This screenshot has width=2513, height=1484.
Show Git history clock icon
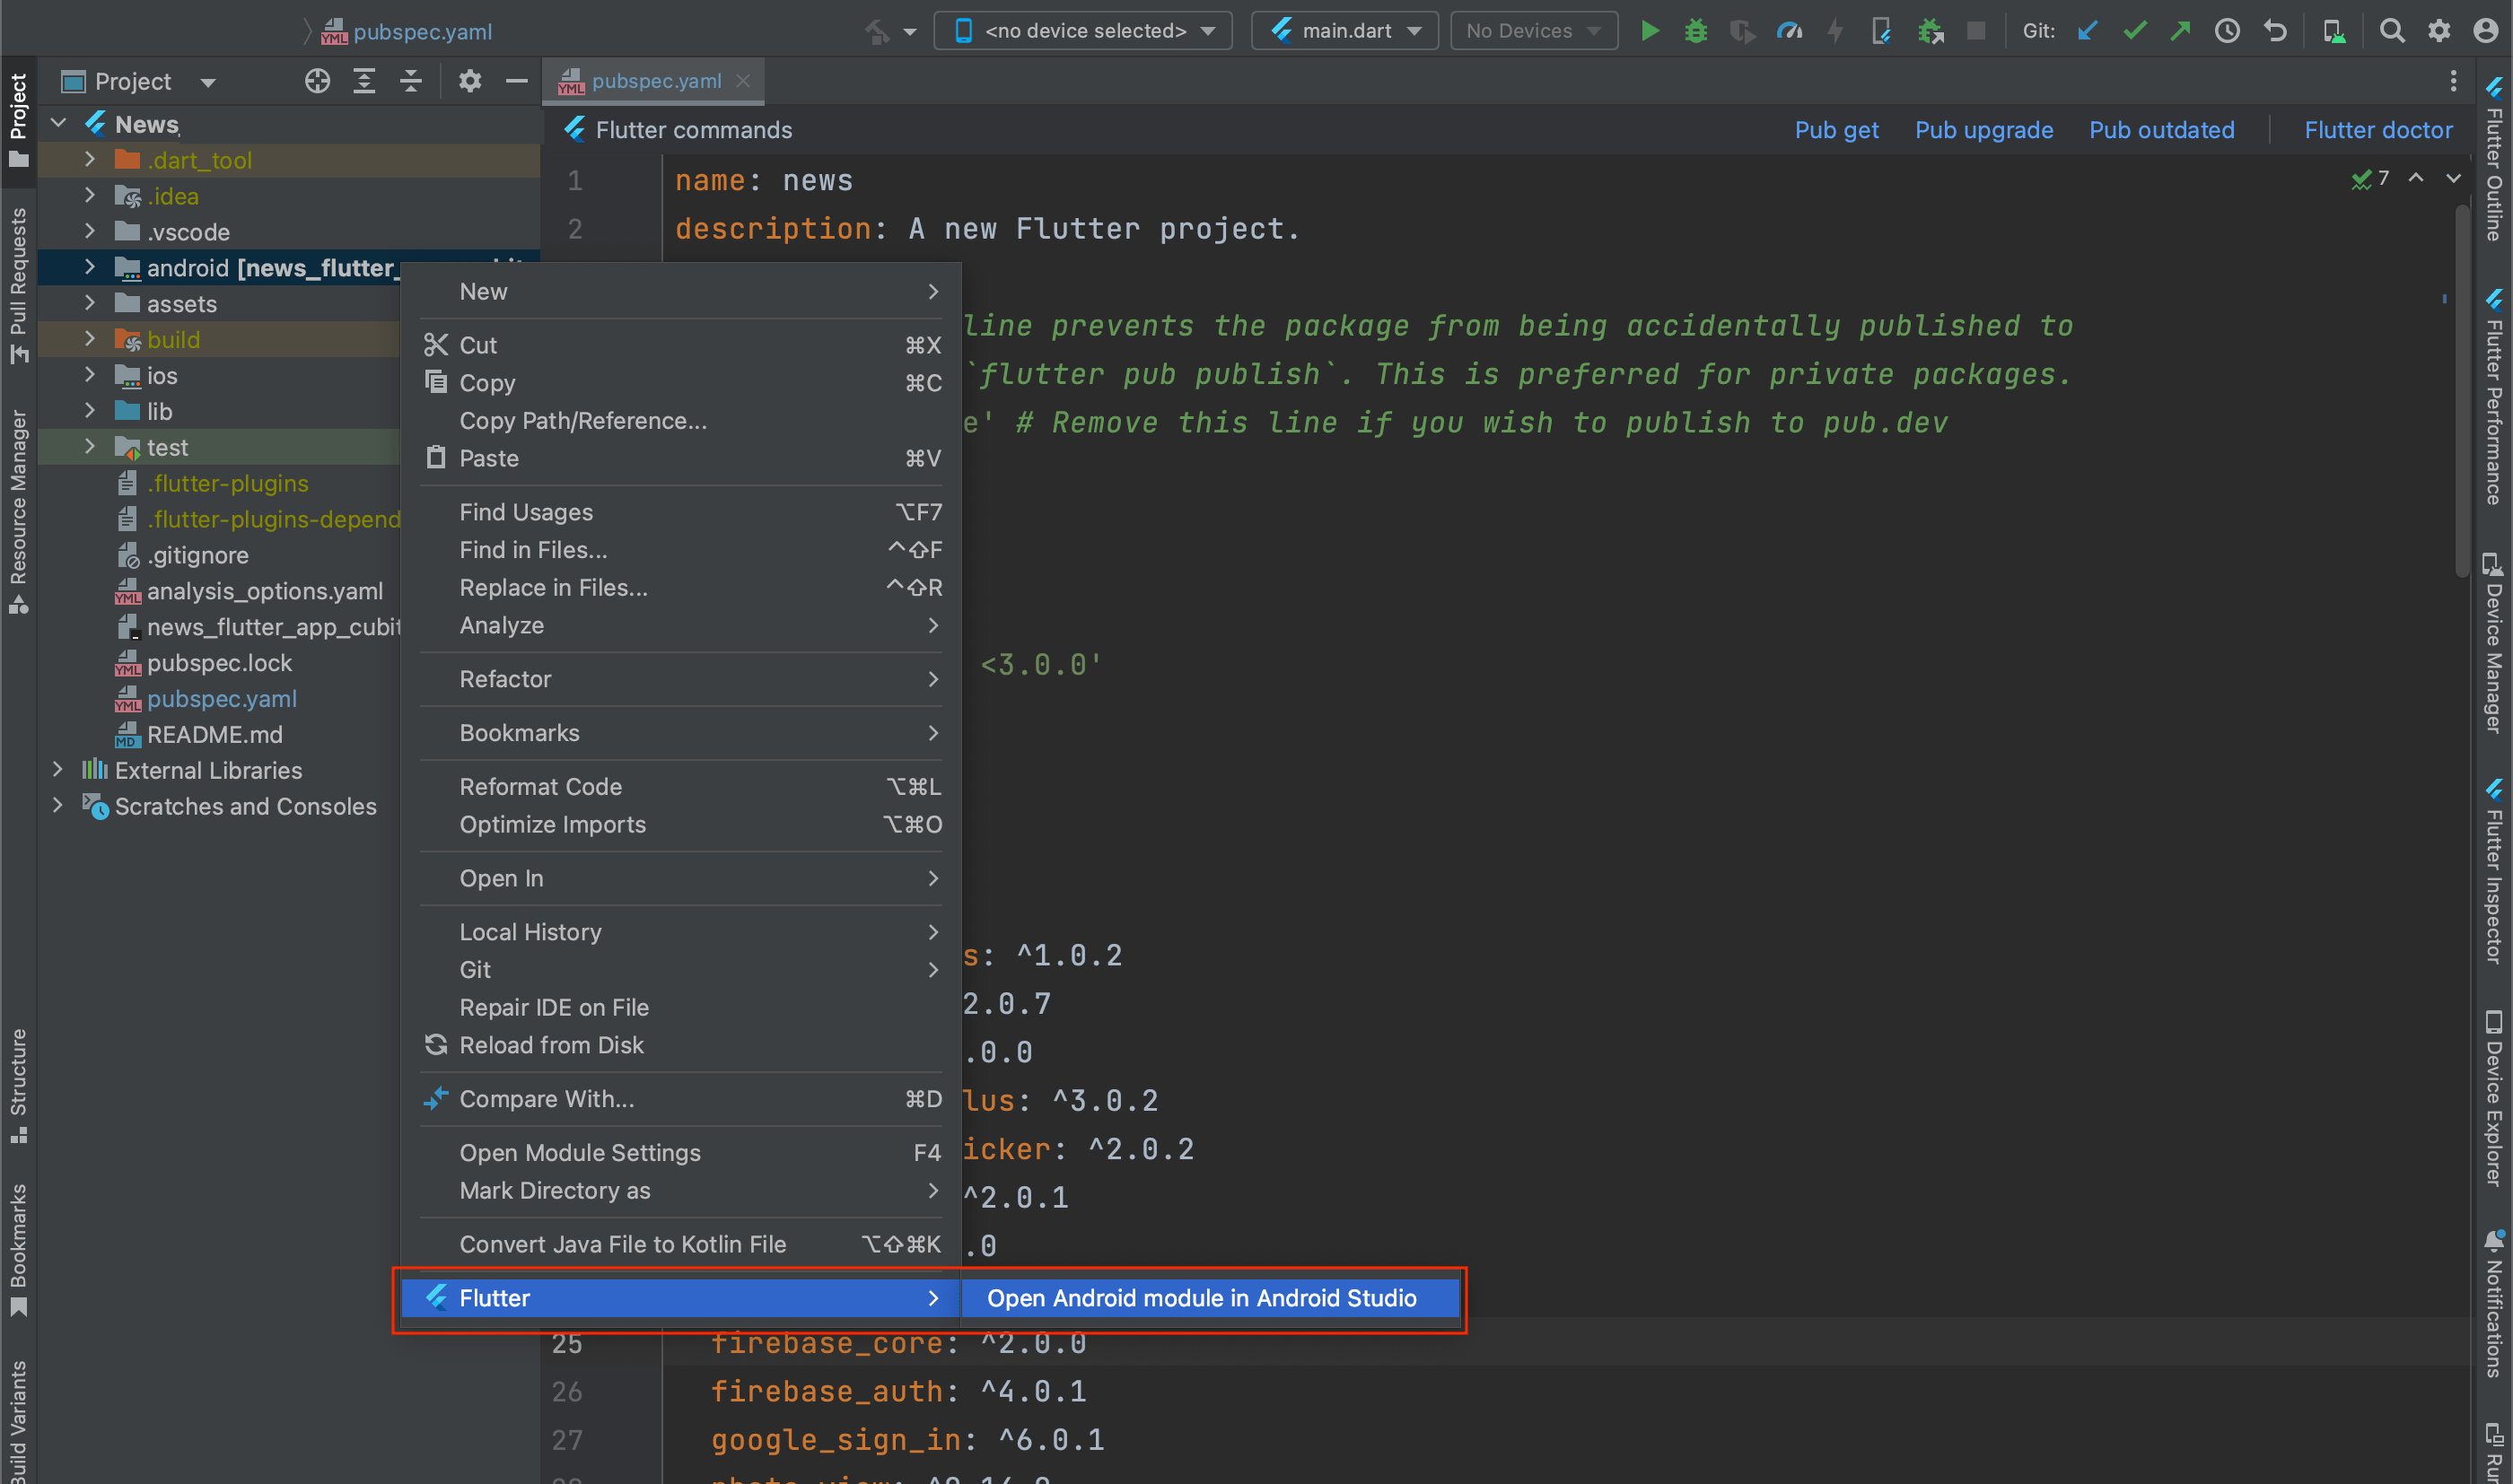point(2227,31)
